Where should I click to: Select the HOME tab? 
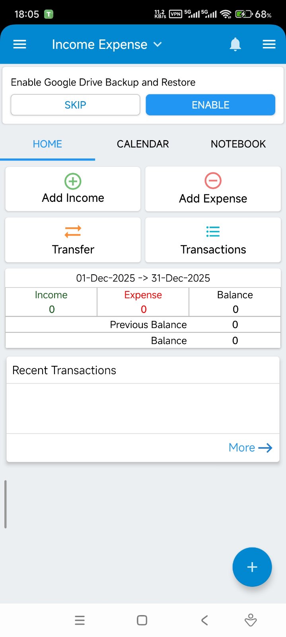pos(47,144)
